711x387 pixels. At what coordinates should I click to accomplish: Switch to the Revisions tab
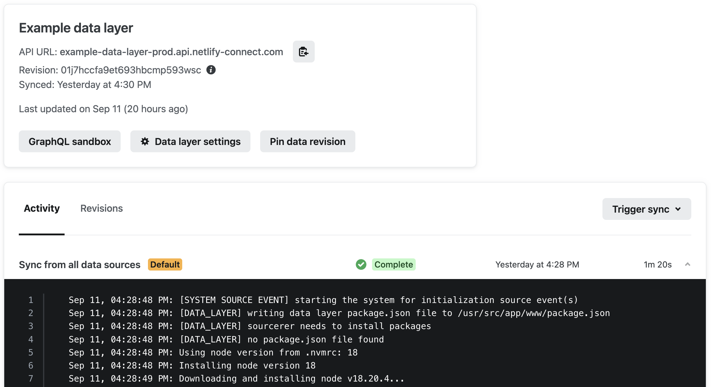(102, 208)
